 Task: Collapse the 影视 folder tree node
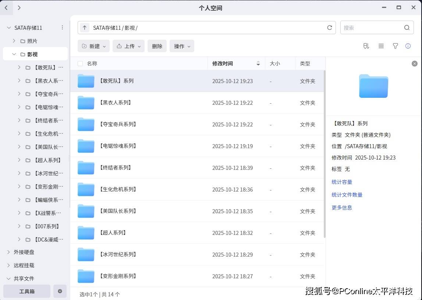click(14, 54)
